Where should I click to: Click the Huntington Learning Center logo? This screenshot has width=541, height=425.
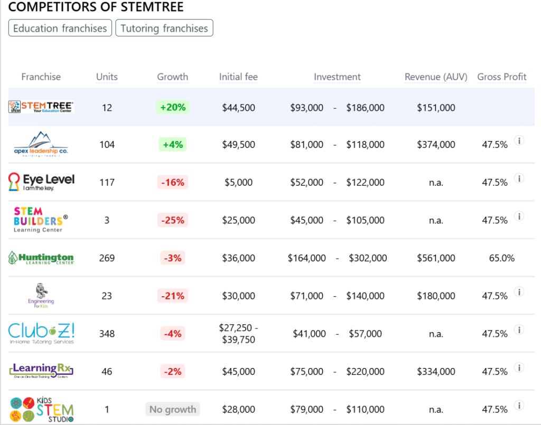(41, 258)
